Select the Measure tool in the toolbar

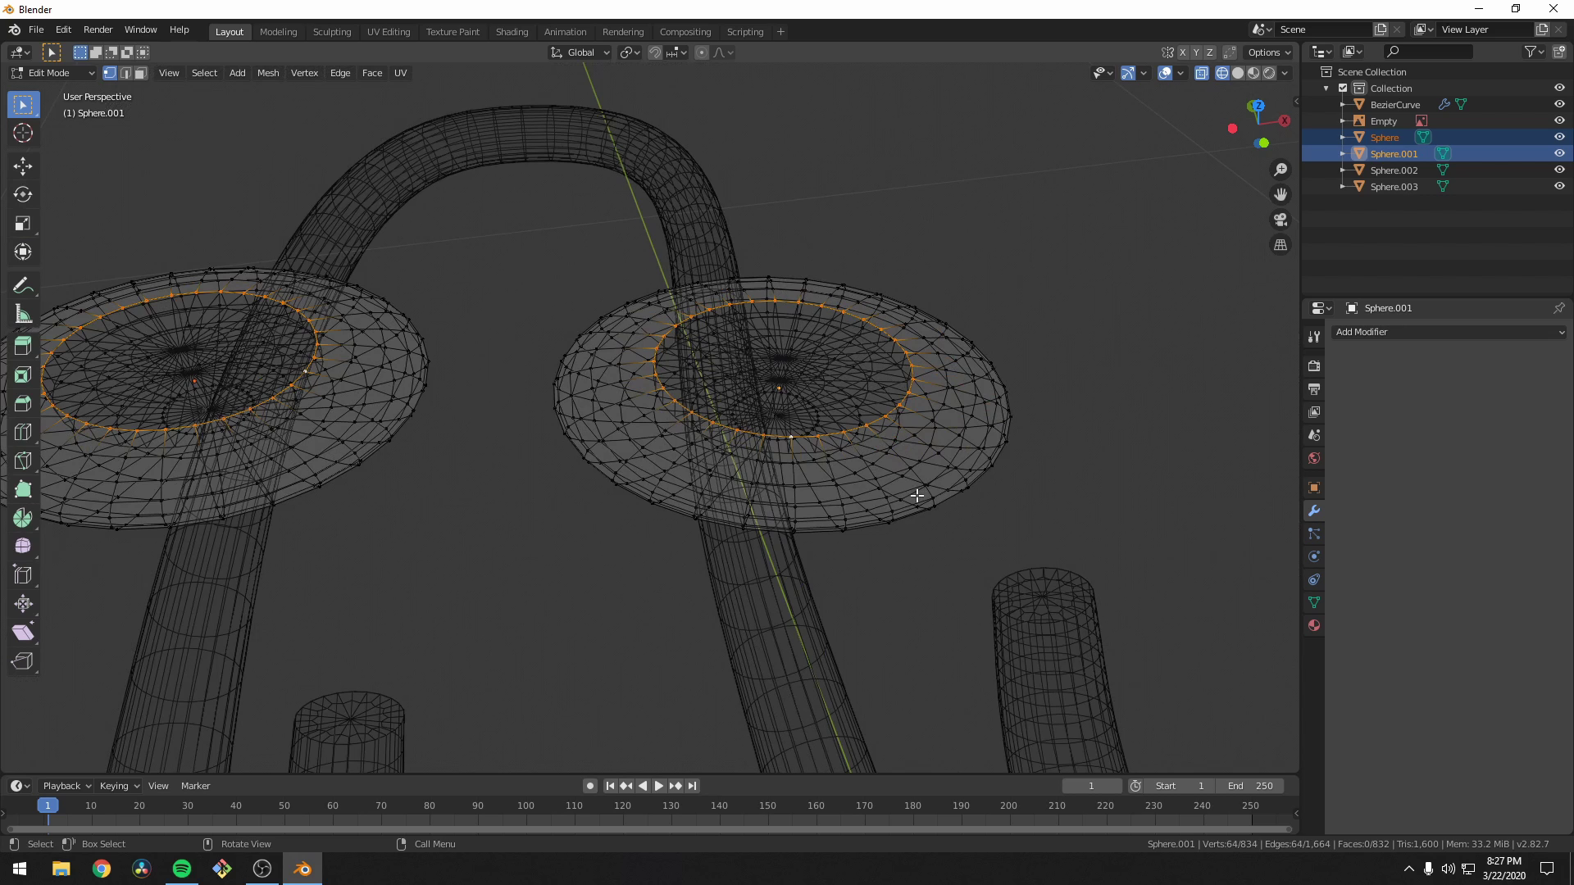click(23, 313)
